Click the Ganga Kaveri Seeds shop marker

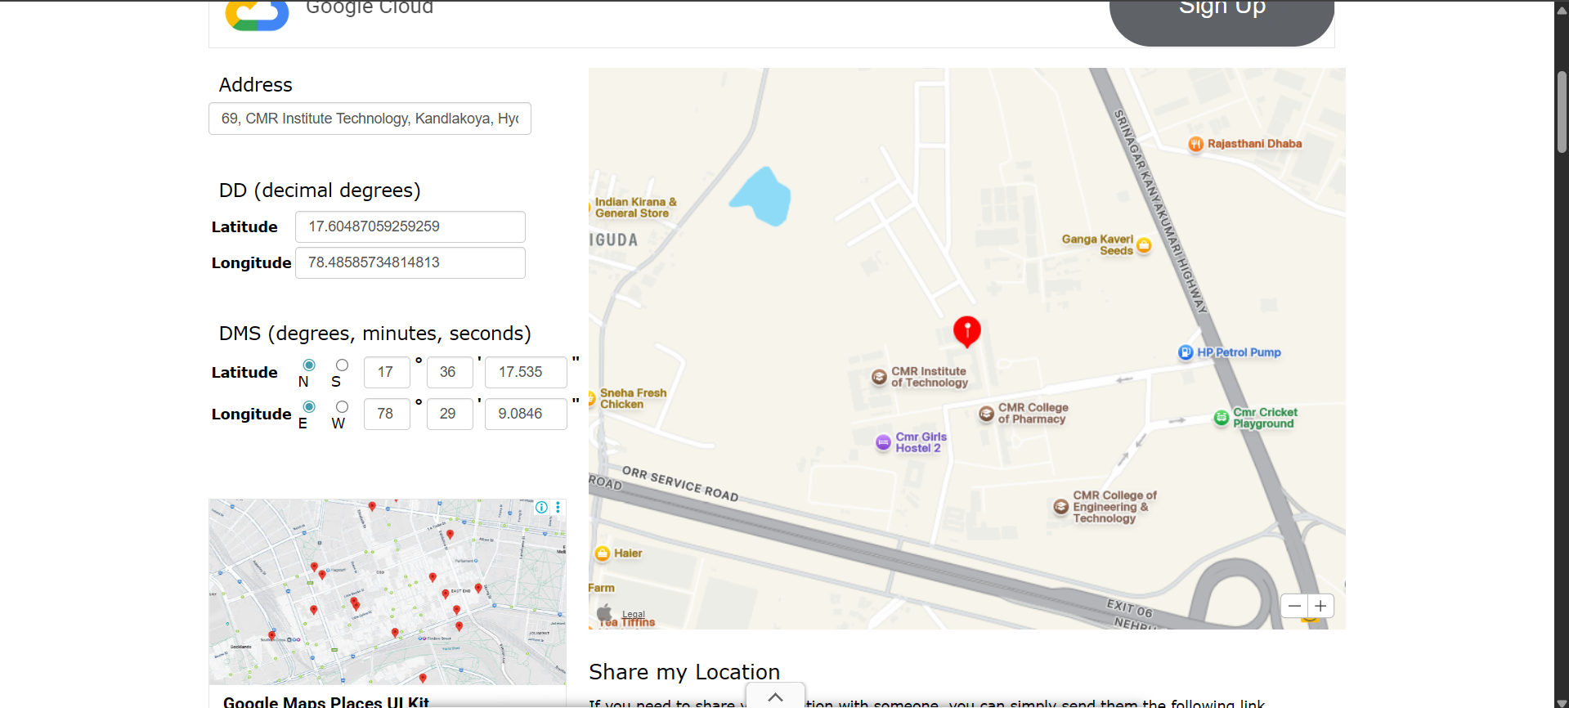tap(1144, 245)
